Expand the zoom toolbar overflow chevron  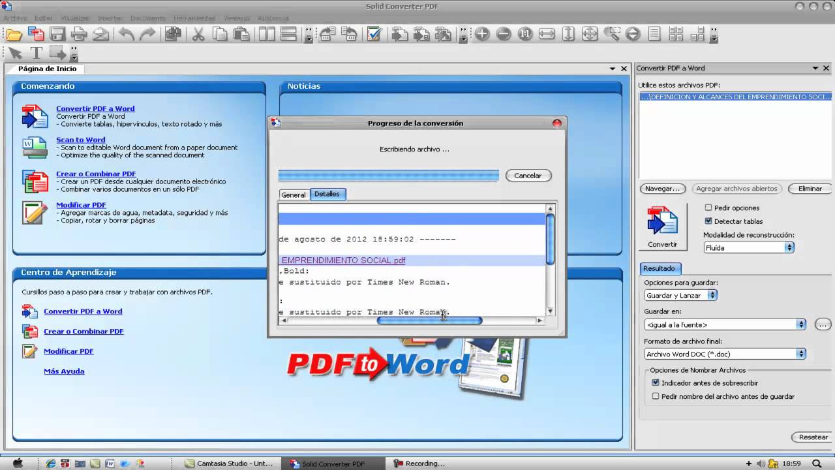(x=714, y=35)
